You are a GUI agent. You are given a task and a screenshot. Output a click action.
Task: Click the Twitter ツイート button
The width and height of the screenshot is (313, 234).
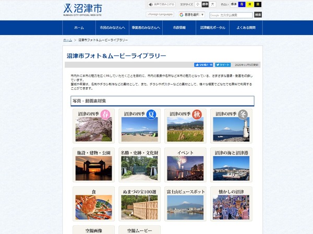point(223,65)
